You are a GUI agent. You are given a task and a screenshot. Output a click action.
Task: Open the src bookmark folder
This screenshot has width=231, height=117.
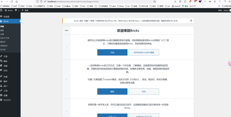pos(168,6)
